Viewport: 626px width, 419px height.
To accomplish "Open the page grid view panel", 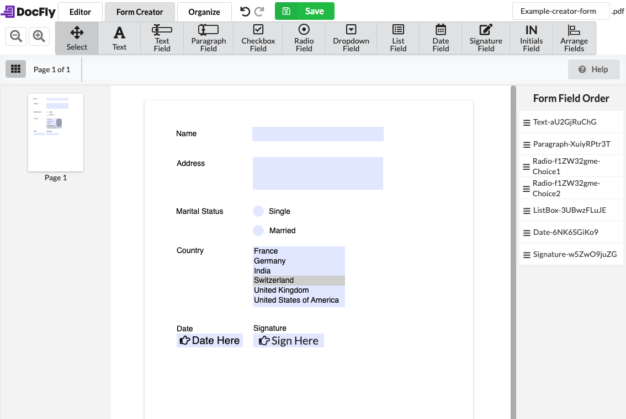I will point(15,68).
